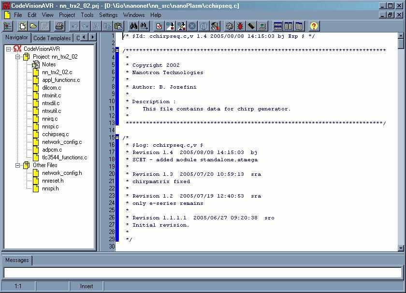
Task: Select nnirq.c in the project tree
Action: point(50,119)
